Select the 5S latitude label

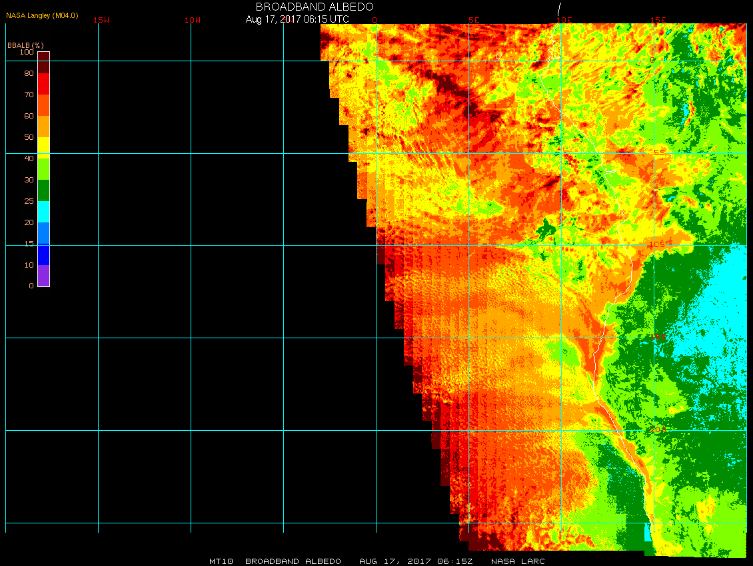(x=658, y=152)
